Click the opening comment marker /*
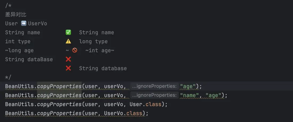Viewport: 293px width, 122px height. (8, 6)
